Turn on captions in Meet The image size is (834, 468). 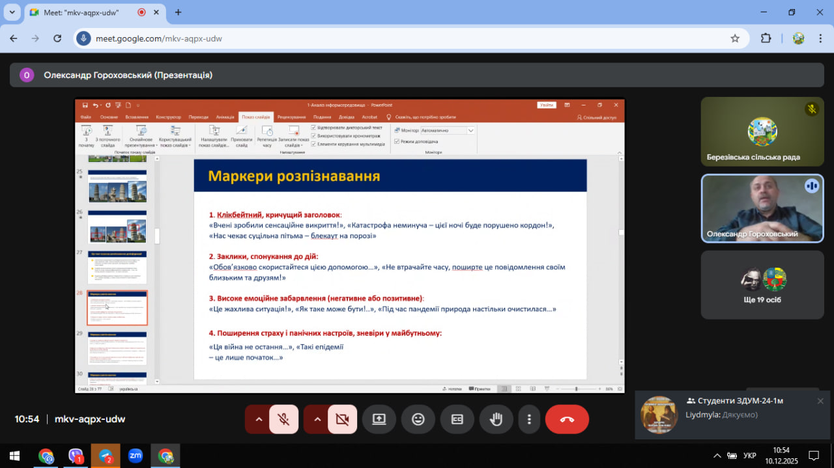click(x=457, y=420)
